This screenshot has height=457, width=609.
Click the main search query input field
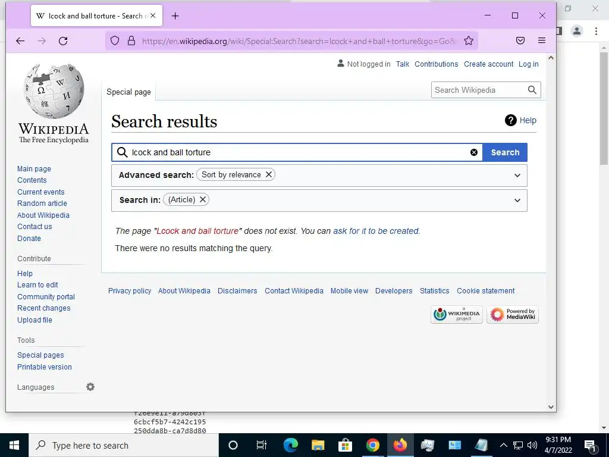coord(297,152)
